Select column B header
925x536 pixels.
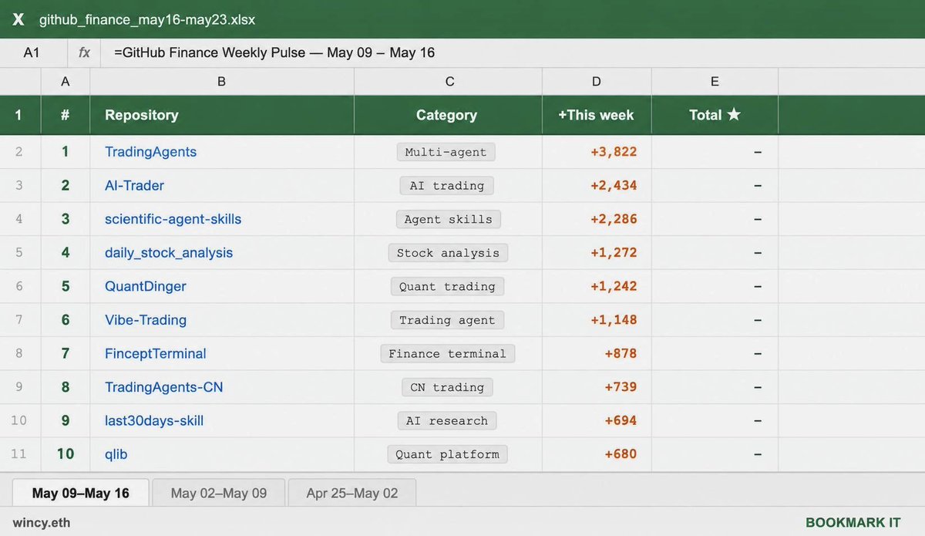[x=222, y=81]
